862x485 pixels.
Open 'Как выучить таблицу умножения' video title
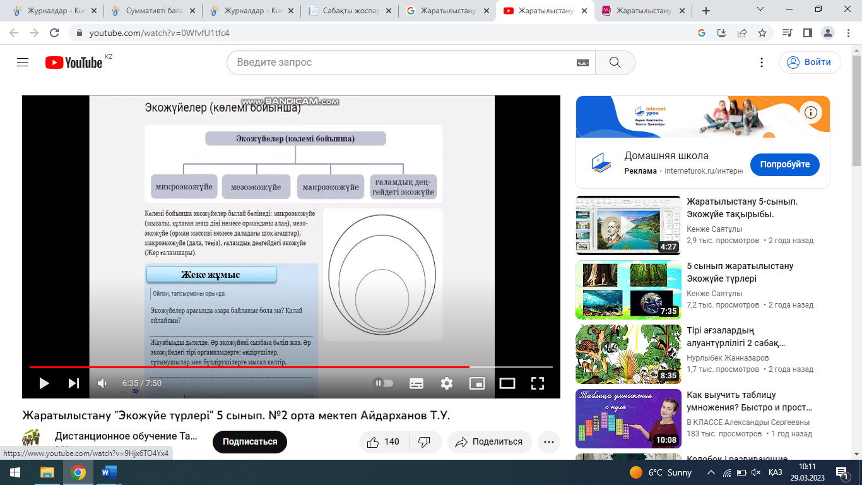(750, 401)
